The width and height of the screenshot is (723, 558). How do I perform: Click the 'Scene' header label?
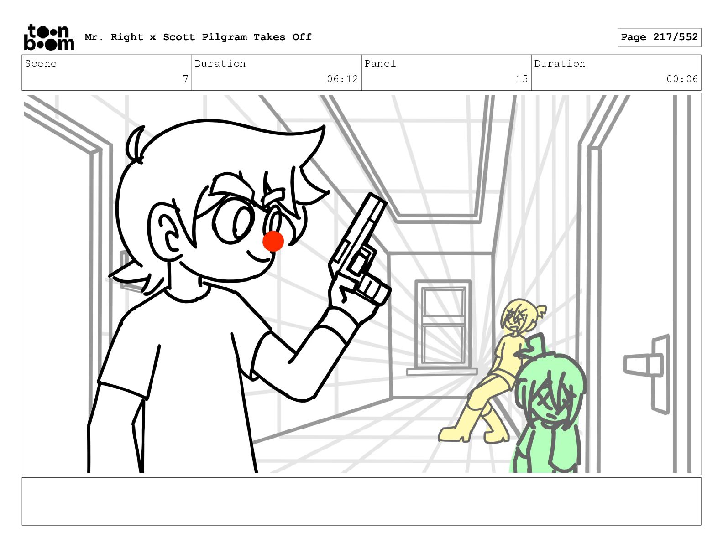tap(41, 63)
